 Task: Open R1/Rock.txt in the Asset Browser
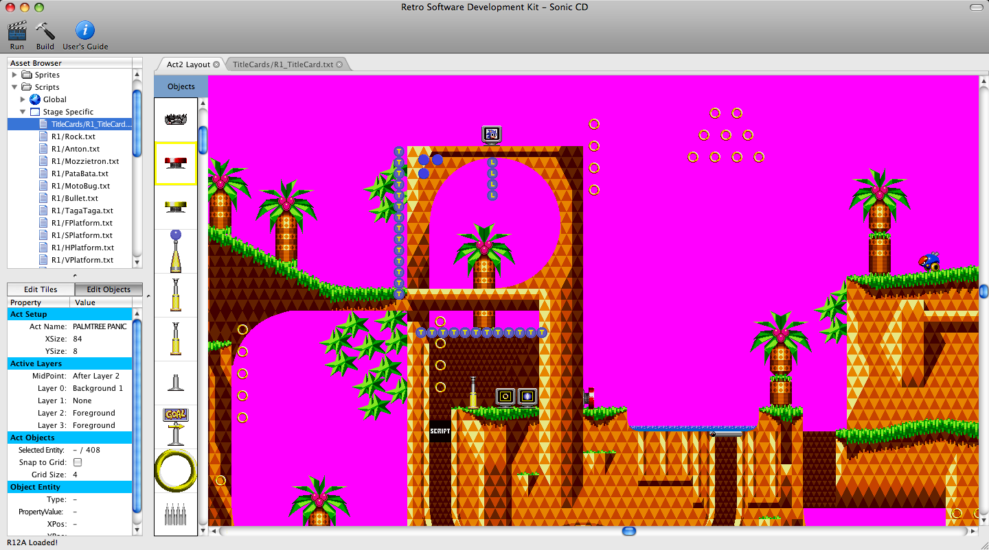point(75,136)
